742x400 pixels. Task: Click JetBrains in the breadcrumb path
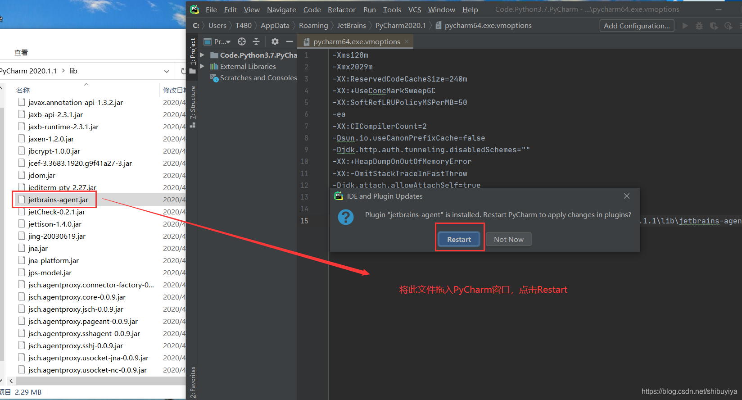click(352, 26)
